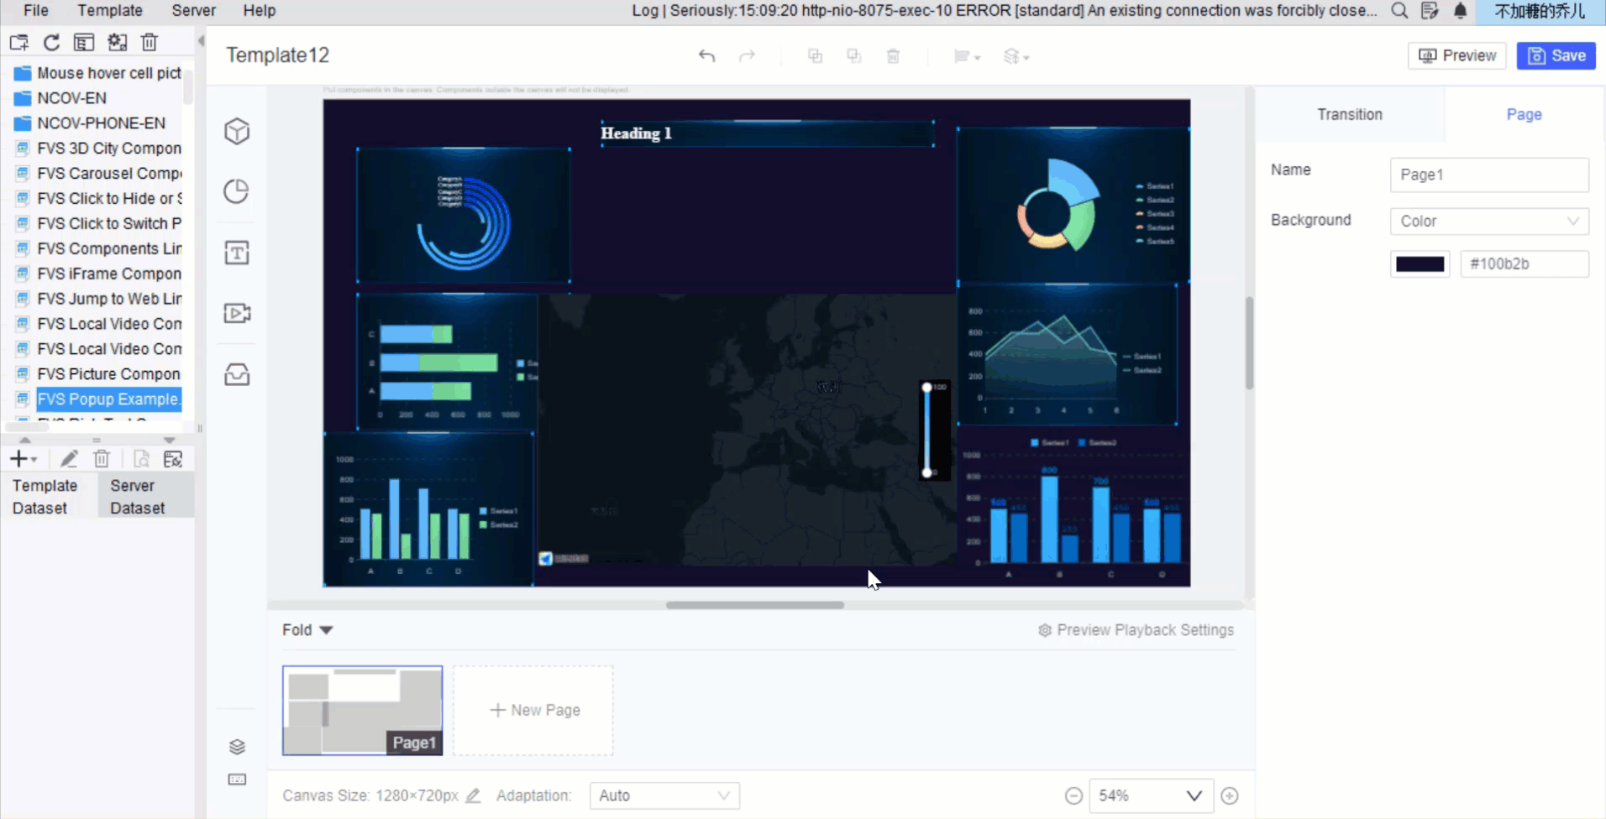Click the trash icon in file panel toolbar
The image size is (1606, 819).
pyautogui.click(x=150, y=42)
